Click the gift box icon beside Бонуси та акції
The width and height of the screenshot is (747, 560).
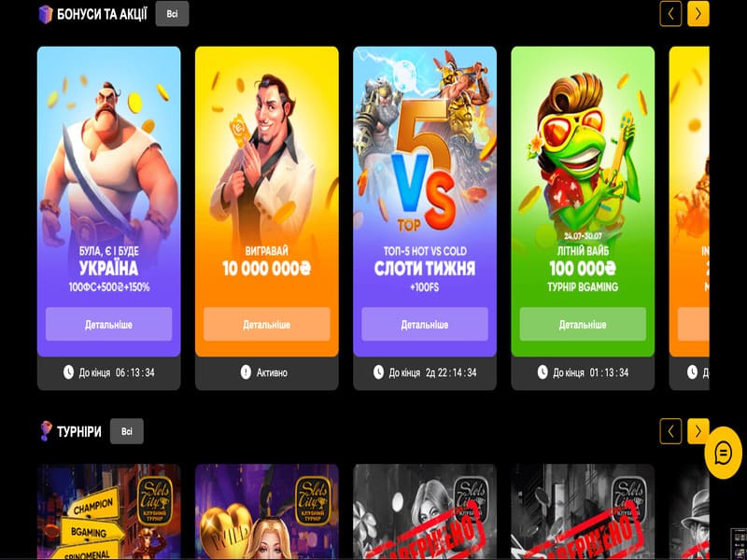[45, 14]
